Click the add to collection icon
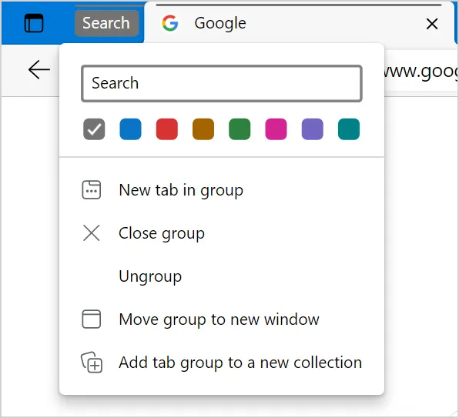The image size is (459, 418). [92, 362]
